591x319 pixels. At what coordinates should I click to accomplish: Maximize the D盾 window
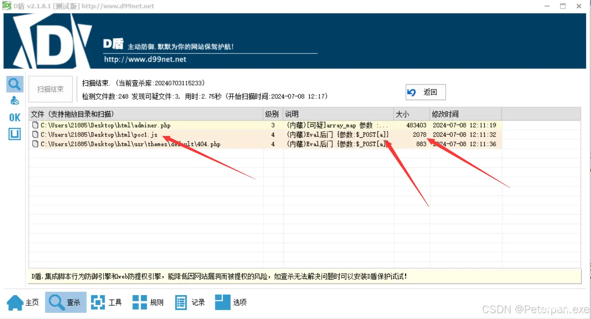tap(563, 6)
